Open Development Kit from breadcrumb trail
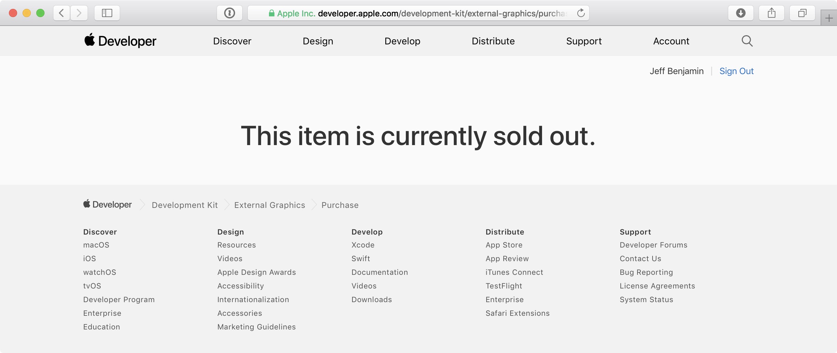837x353 pixels. 185,205
